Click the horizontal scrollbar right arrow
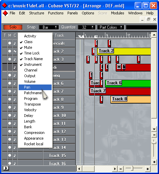The height and width of the screenshot is (174, 159). pos(115,169)
